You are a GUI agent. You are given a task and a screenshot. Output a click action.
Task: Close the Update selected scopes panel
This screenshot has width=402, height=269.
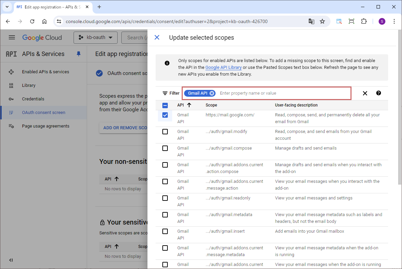[x=157, y=38]
